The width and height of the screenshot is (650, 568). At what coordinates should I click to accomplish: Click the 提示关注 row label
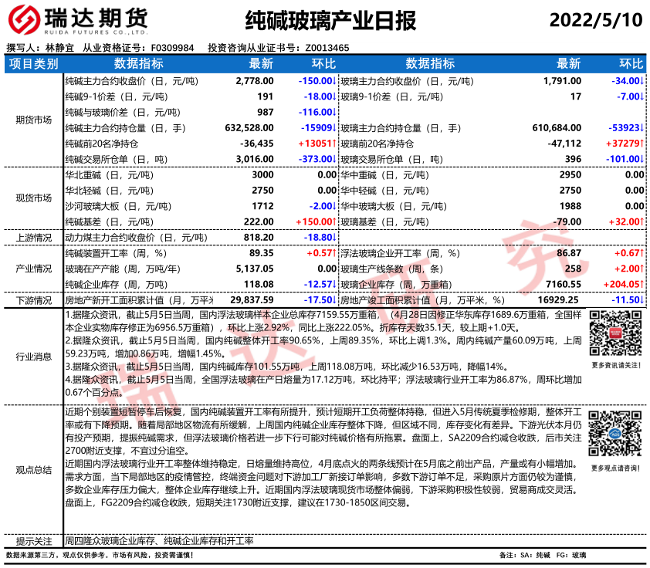(33, 541)
